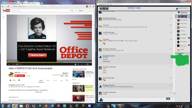Viewport: 192px width, 108px height.
Task: Open the player settings gear
Action: (79, 64)
